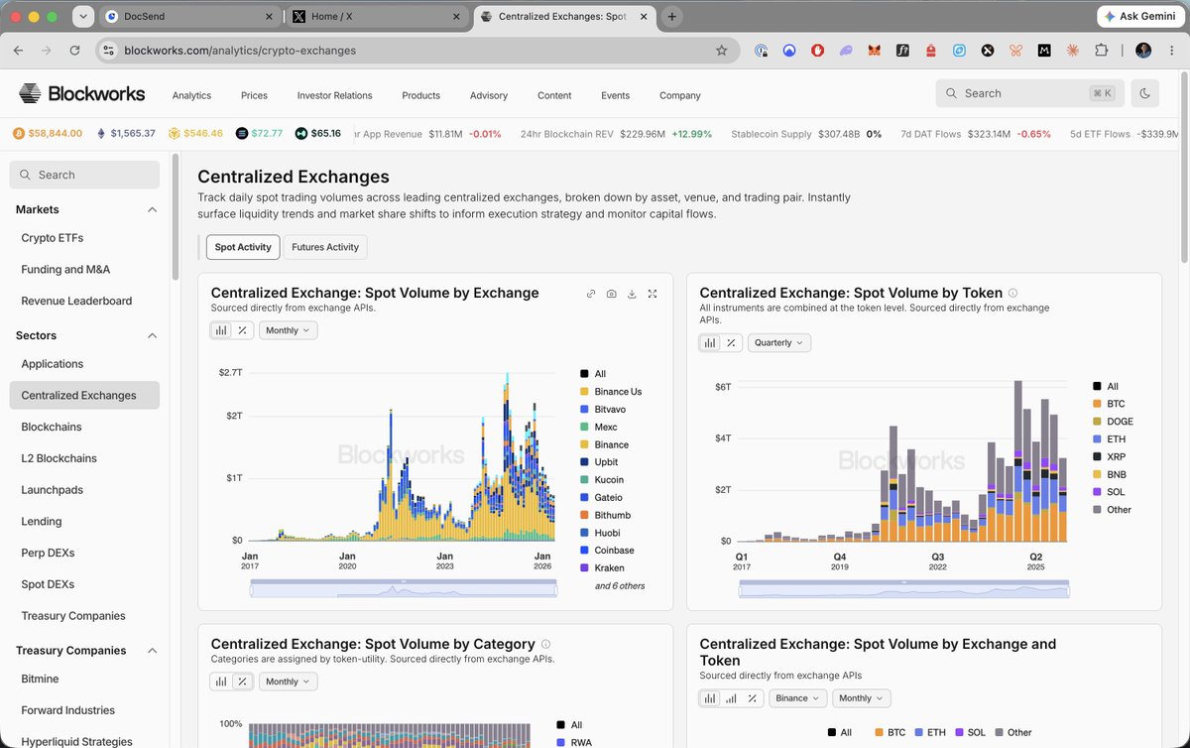Viewport: 1190px width, 748px height.
Task: Copy link icon on Spot Volume by Exchange chart
Action: click(591, 294)
